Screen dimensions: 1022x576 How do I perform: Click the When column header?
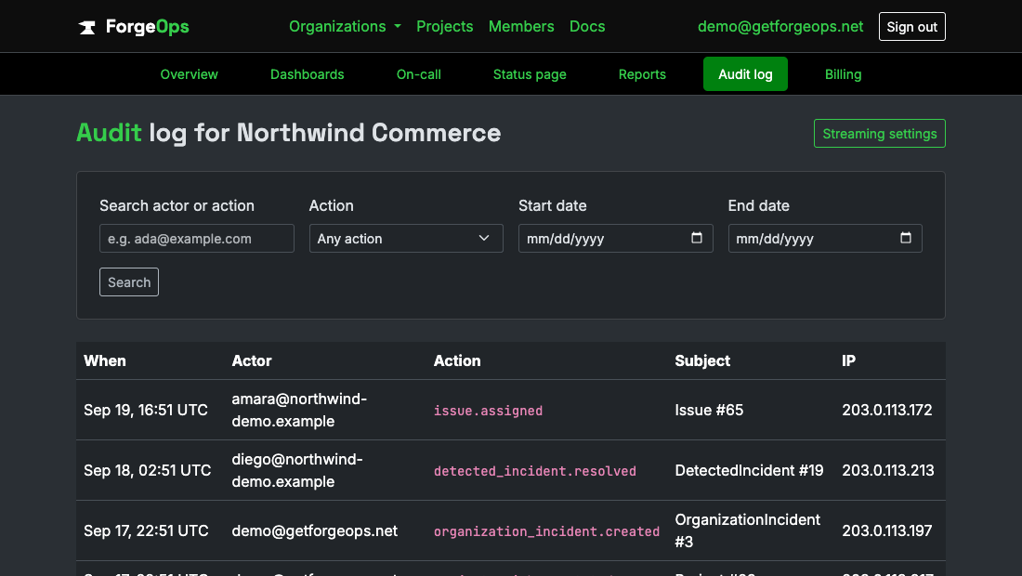point(105,361)
